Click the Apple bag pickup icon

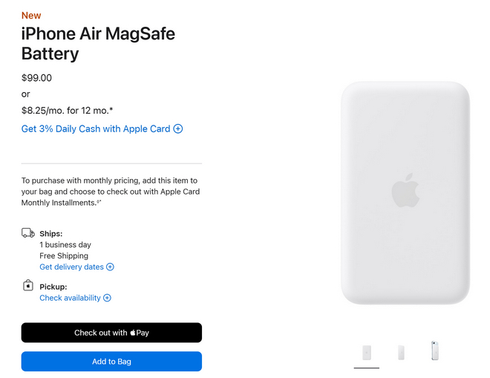[28, 286]
